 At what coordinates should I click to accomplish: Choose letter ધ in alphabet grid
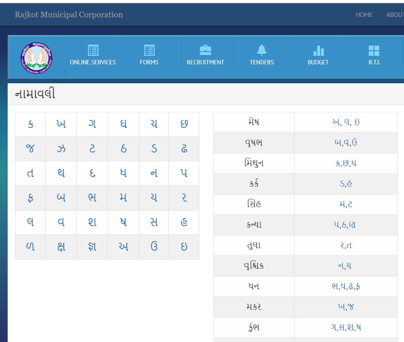pyautogui.click(x=123, y=173)
